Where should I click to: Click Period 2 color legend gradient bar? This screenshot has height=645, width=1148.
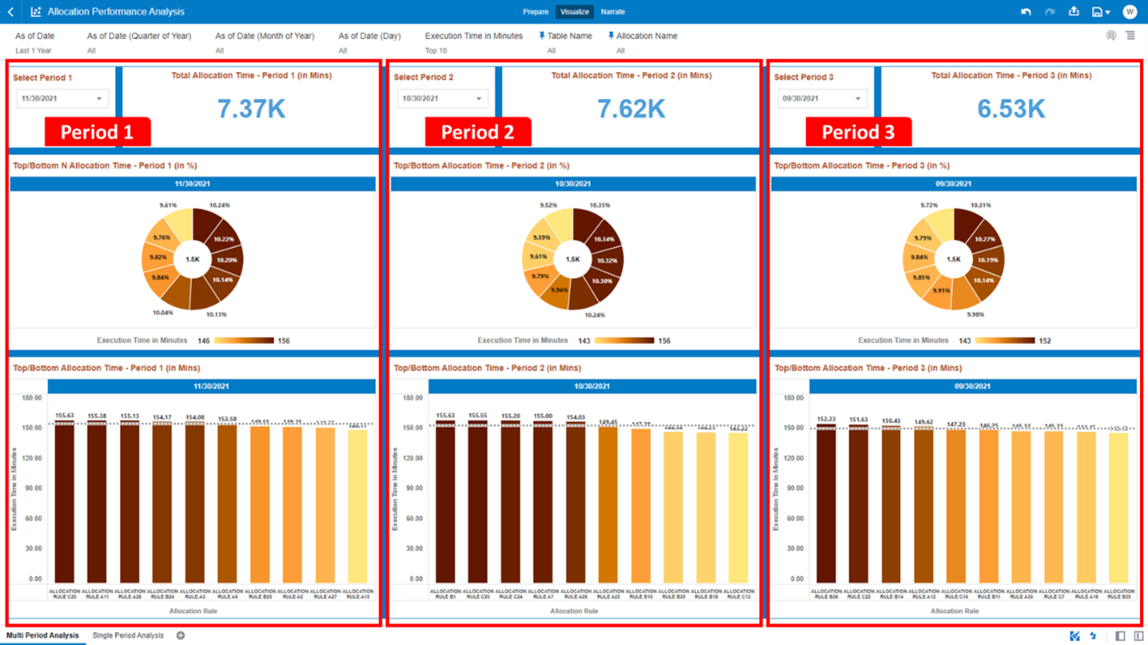624,341
